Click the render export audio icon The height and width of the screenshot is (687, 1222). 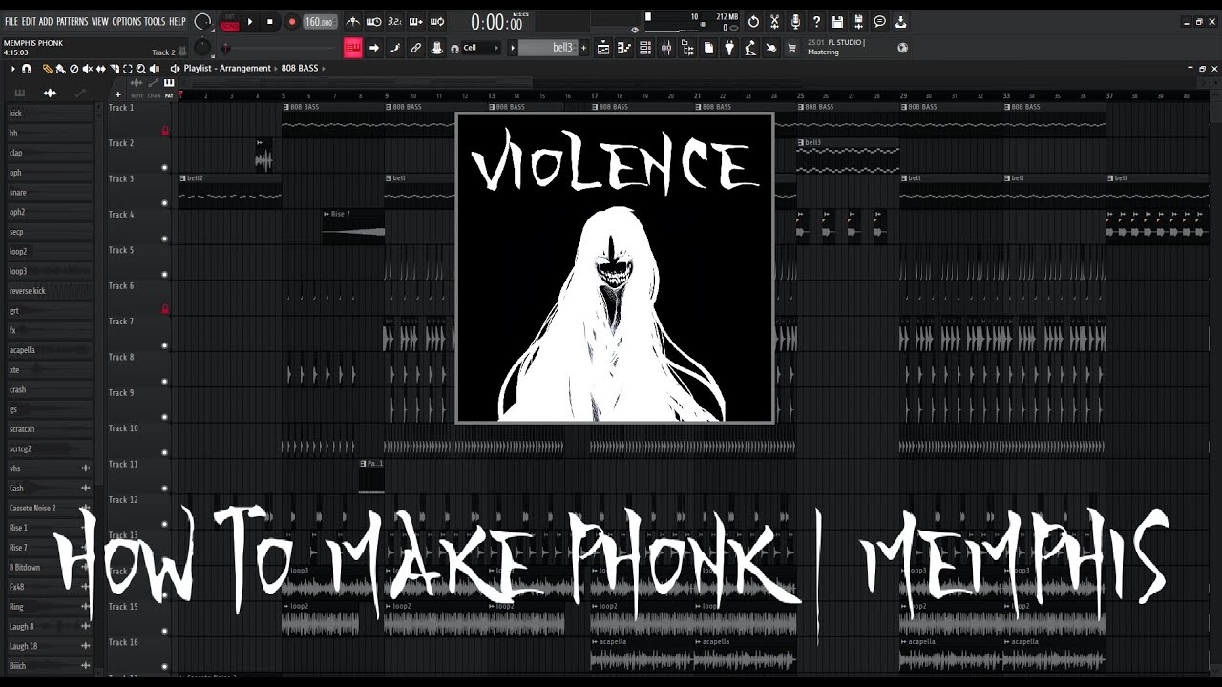[858, 22]
